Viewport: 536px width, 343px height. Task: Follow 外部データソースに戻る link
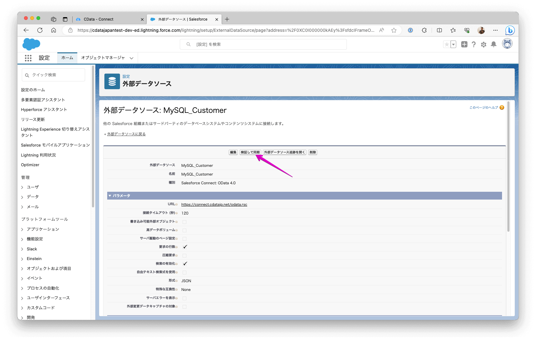tap(126, 134)
